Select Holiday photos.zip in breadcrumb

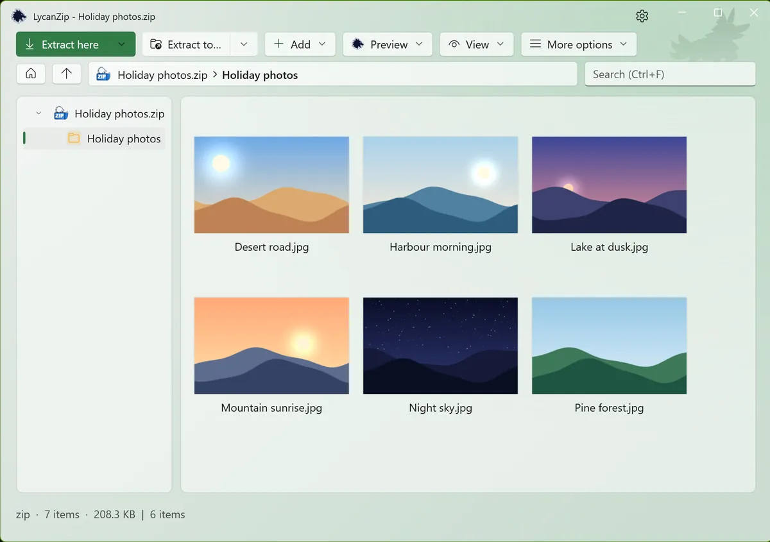(162, 75)
